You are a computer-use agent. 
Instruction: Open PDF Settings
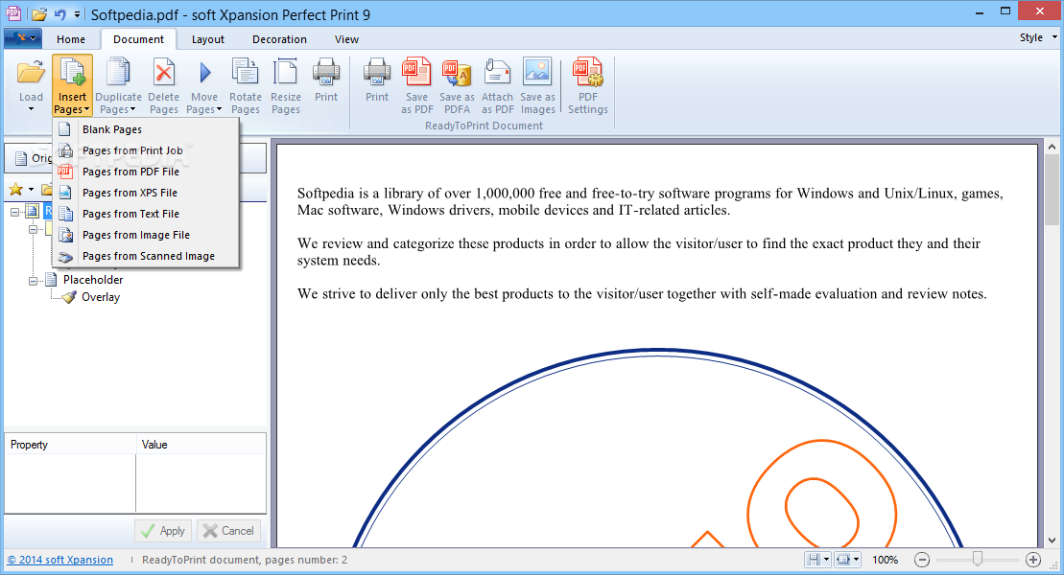(x=587, y=86)
